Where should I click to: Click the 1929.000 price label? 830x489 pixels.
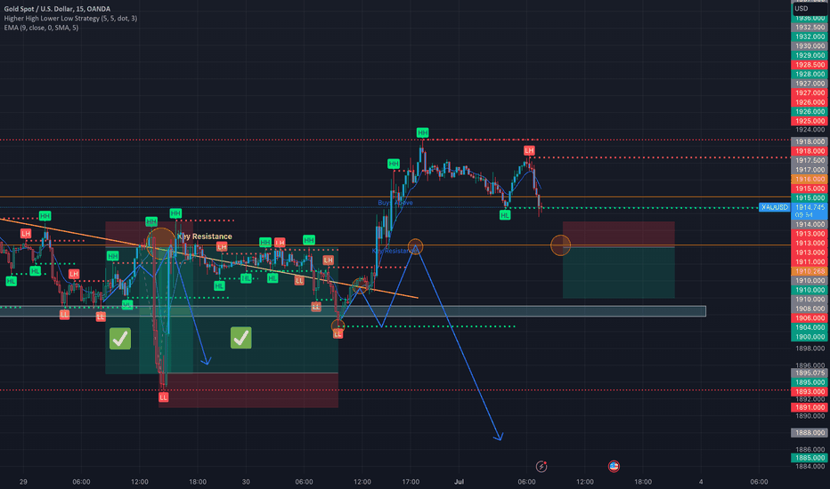pos(810,55)
